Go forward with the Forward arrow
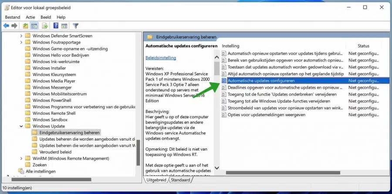Viewport: 392px width, 194px height. point(14,26)
